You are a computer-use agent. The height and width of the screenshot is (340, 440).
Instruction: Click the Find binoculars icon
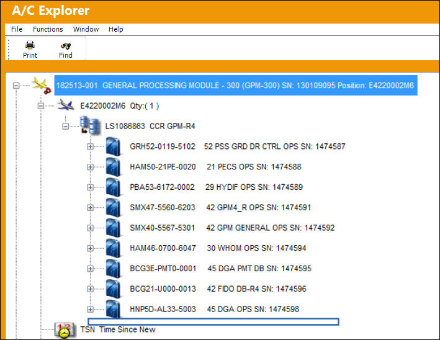coord(66,46)
